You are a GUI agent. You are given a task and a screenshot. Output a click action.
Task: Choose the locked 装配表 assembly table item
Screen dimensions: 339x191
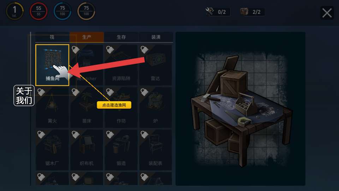pyautogui.click(x=155, y=150)
